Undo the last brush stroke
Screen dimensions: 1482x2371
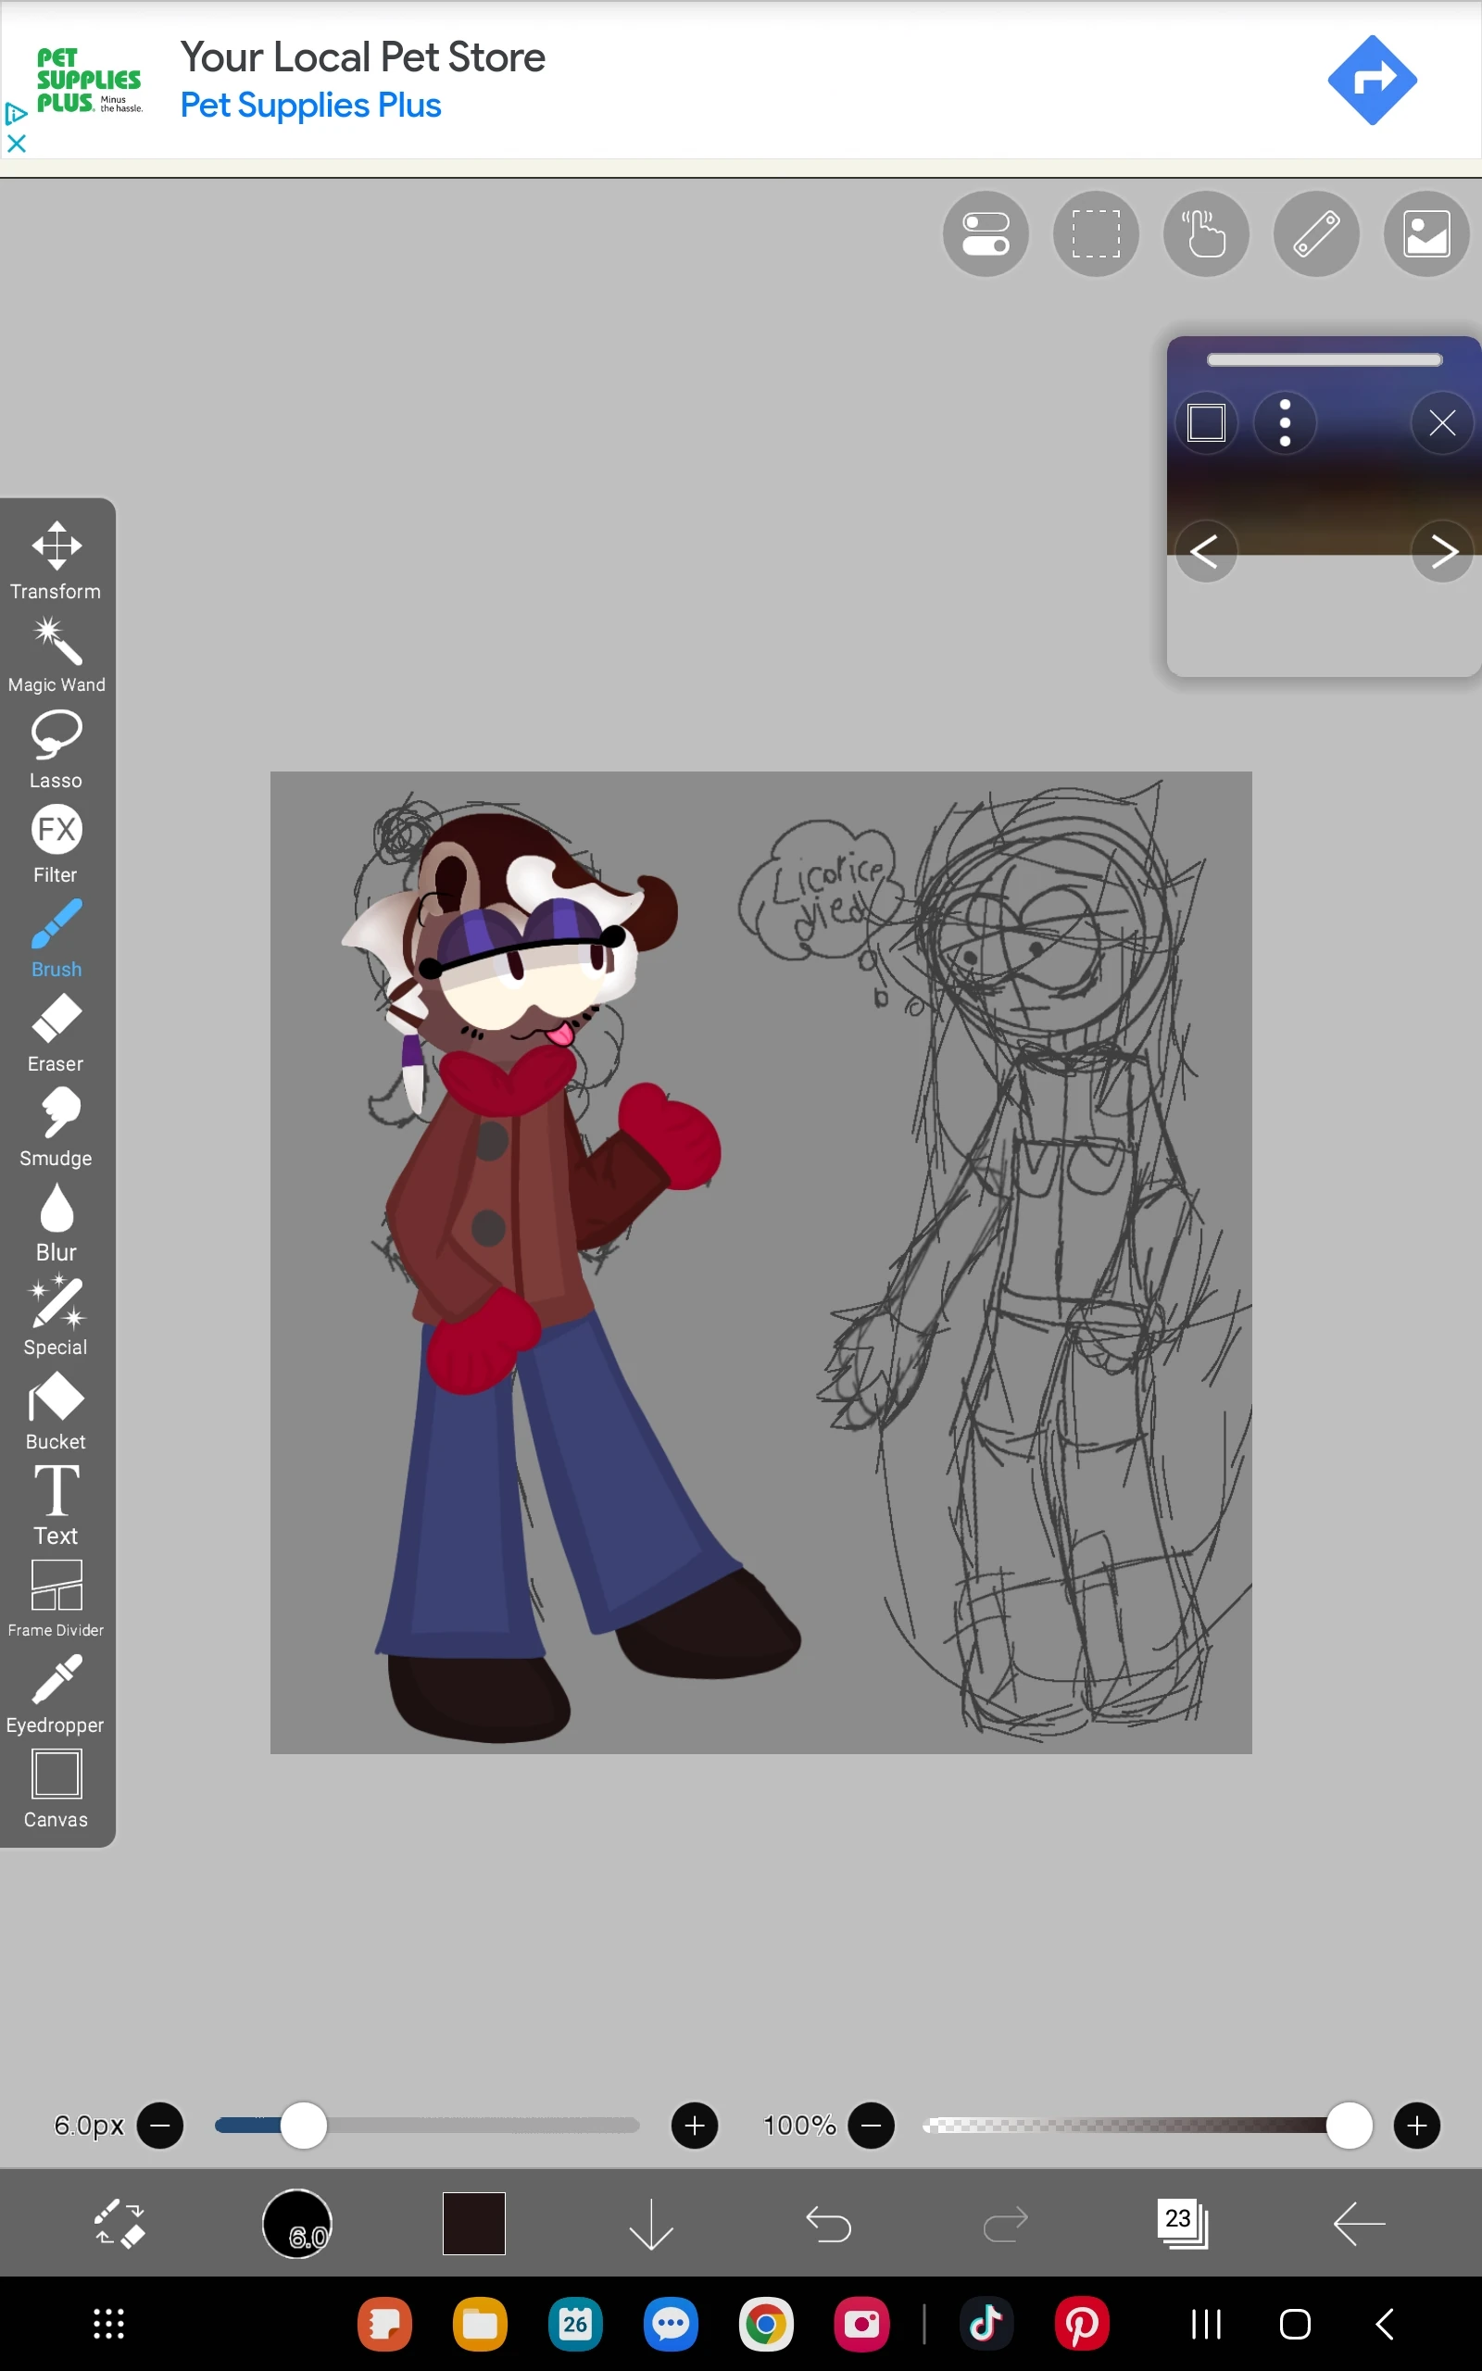coord(828,2224)
